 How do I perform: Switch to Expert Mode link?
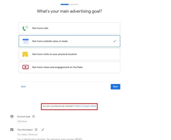85,106
